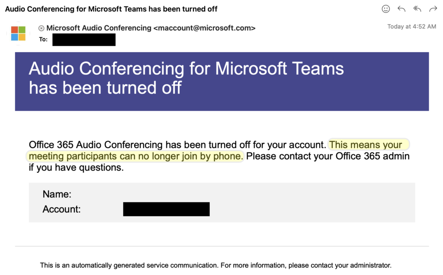Forward this email
The width and height of the screenshot is (443, 275).
[x=433, y=9]
